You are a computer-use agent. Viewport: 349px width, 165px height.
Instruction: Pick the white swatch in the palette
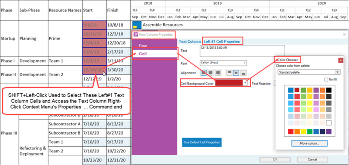[x=329, y=123]
